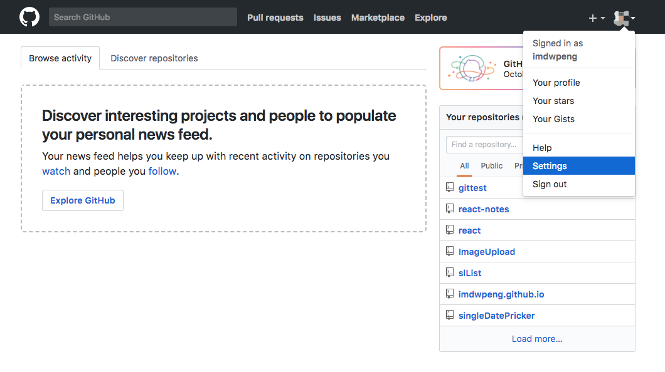Click the Find a repository input
665x372 pixels.
coord(484,145)
